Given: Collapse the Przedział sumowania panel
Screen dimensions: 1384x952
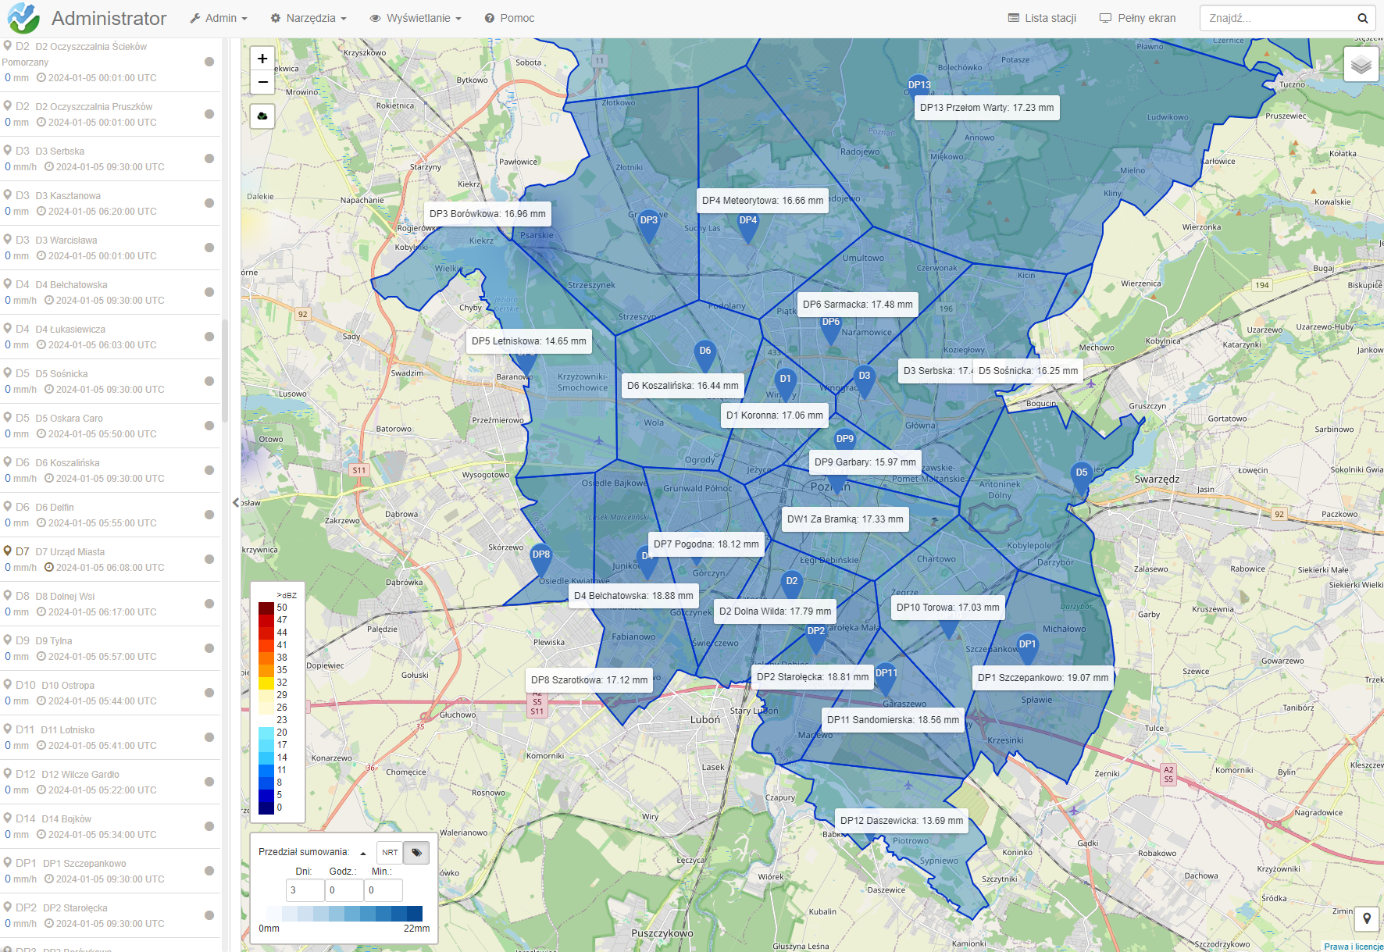Looking at the screenshot, I should tap(363, 853).
